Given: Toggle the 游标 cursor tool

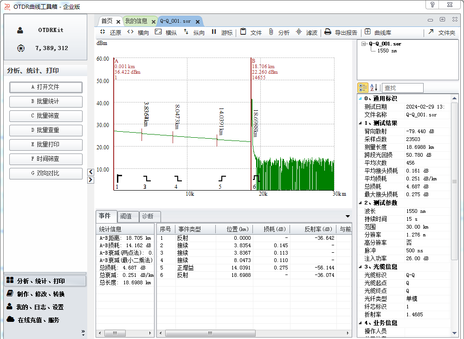Looking at the screenshot, I should coord(214,32).
